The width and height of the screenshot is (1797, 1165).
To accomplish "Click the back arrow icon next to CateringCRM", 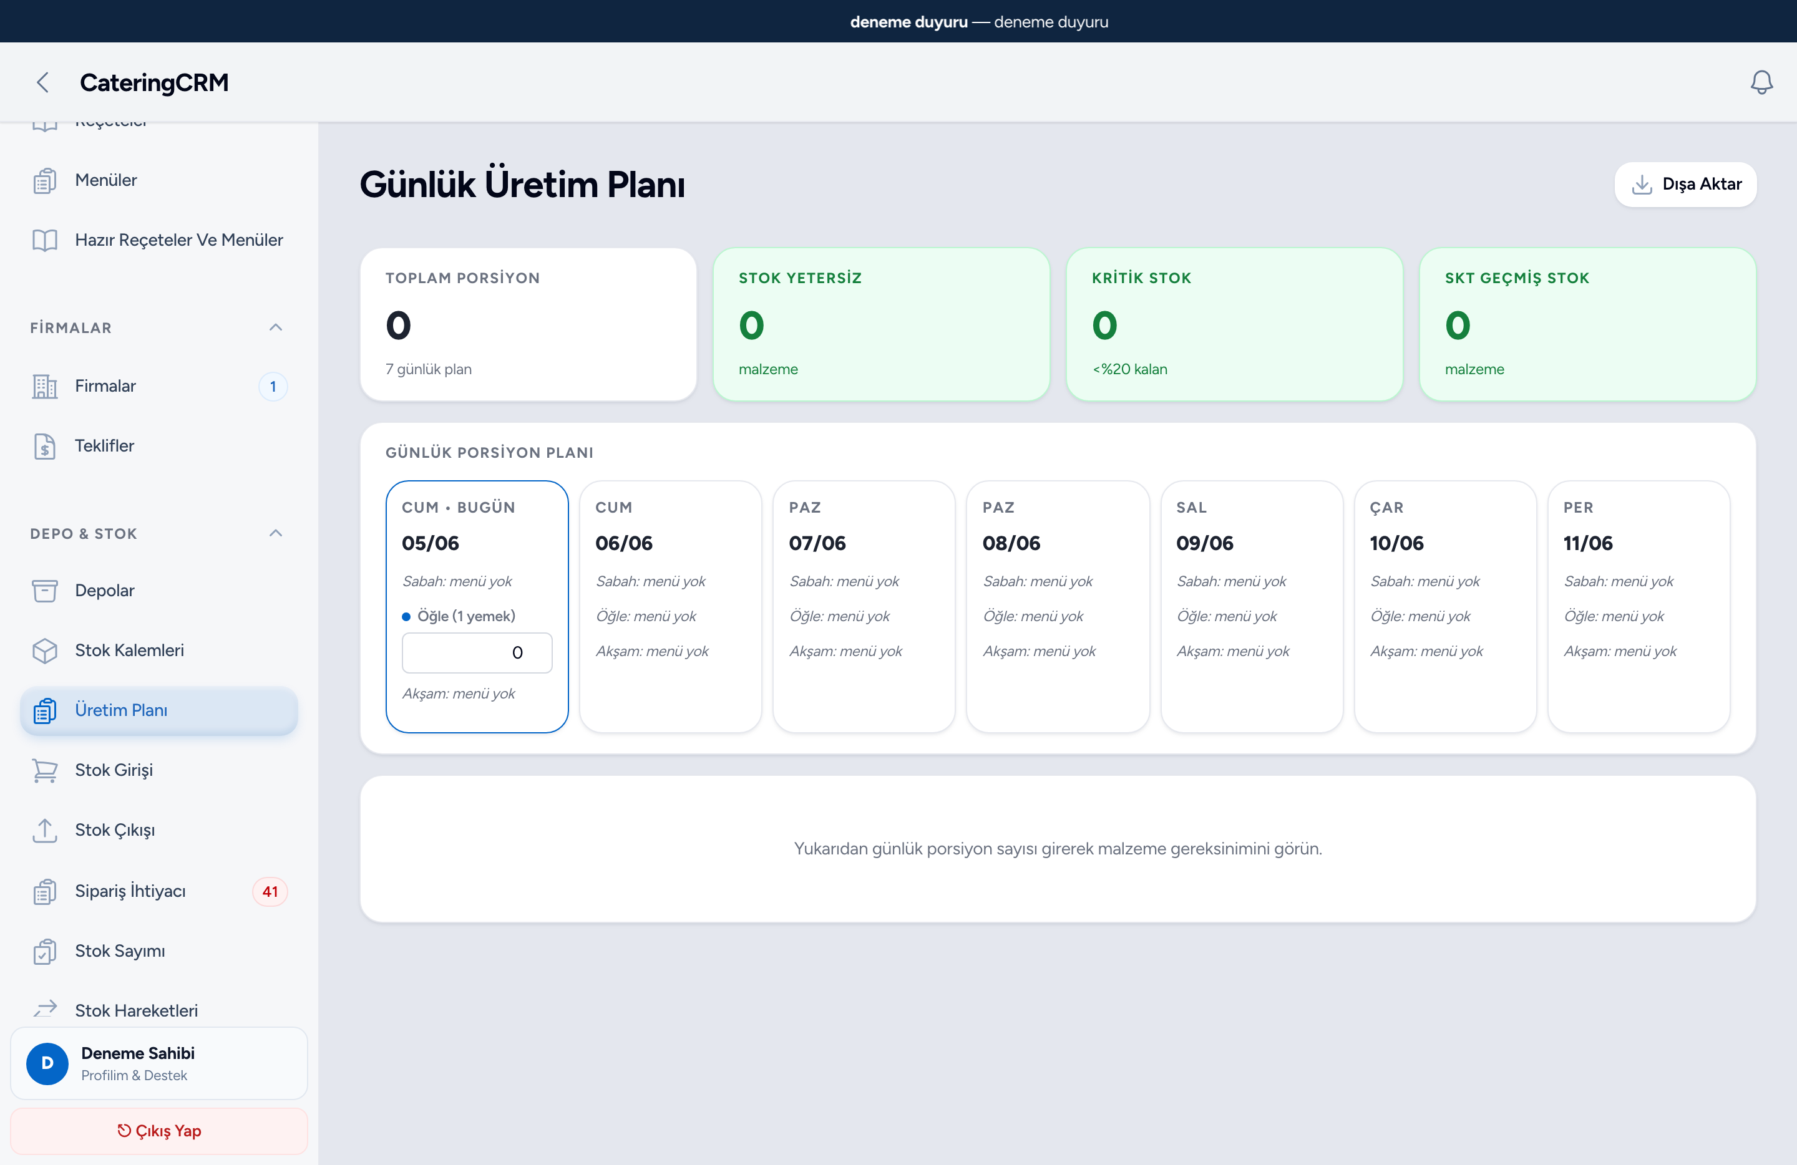I will tap(43, 82).
